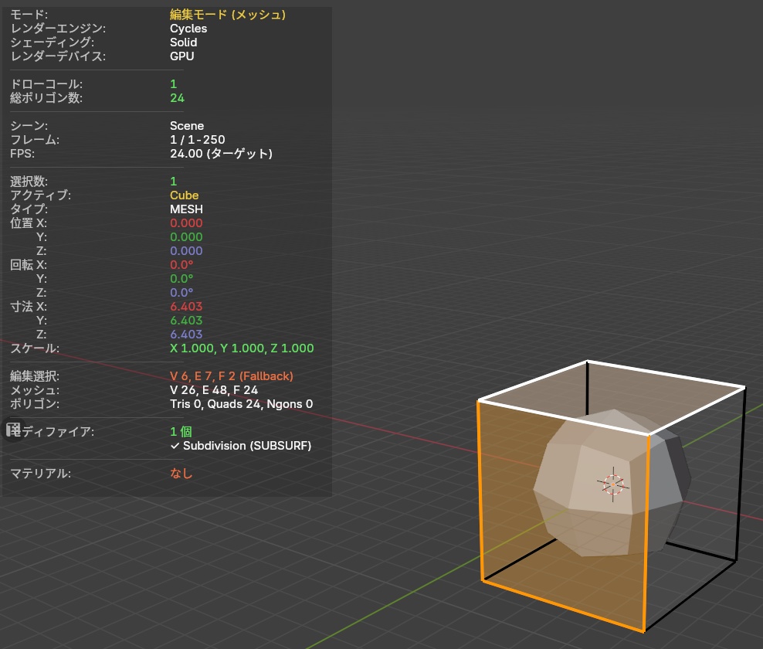This screenshot has height=649, width=763.
Task: Click the frame value 1 / 1-250
Action: [x=198, y=140]
